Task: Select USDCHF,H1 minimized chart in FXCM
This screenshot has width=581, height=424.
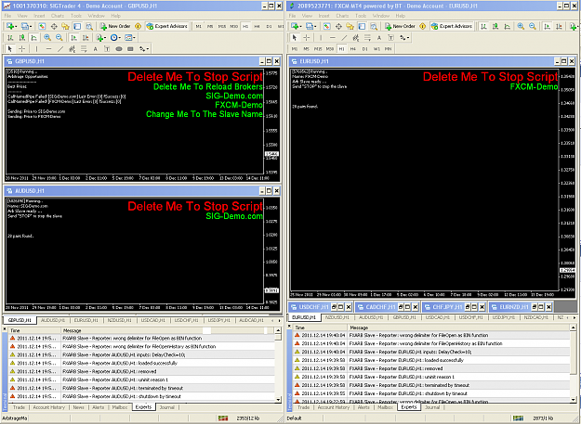Action: coord(313,307)
